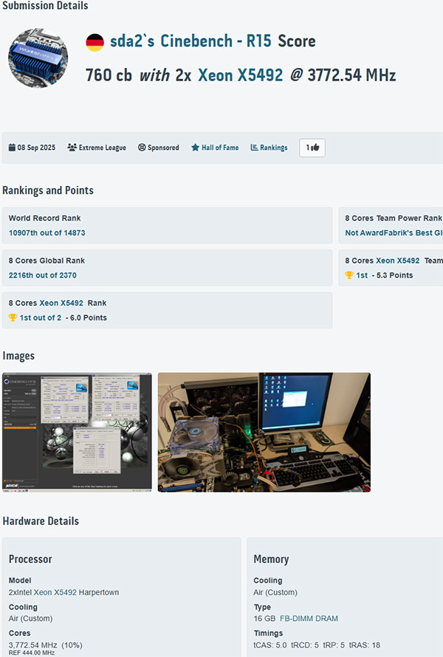The width and height of the screenshot is (443, 657).
Task: Click the 8 Cores Team Power Rank heading
Action: tap(394, 219)
